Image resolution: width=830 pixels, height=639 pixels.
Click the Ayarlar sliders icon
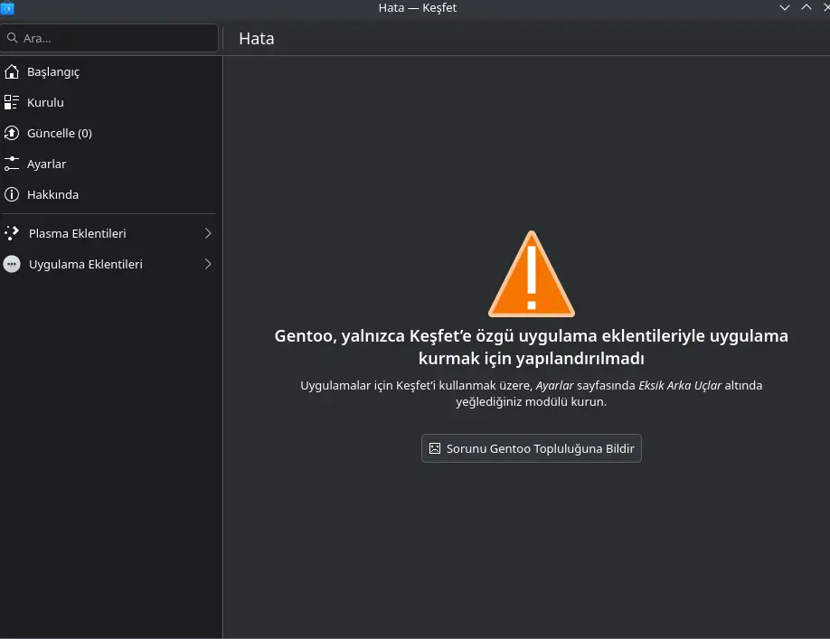click(12, 164)
